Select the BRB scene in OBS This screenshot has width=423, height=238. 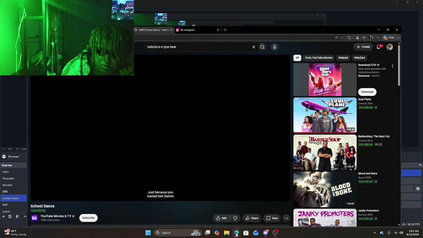click(x=13, y=192)
